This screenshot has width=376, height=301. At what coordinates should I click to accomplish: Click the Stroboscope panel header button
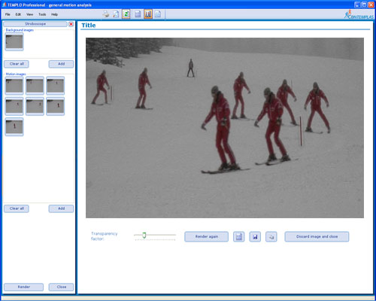click(x=35, y=24)
